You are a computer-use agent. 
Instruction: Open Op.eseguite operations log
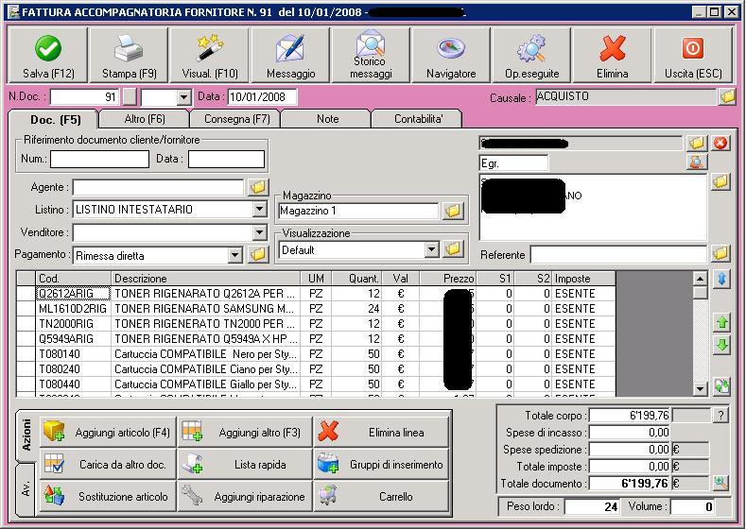[x=531, y=55]
